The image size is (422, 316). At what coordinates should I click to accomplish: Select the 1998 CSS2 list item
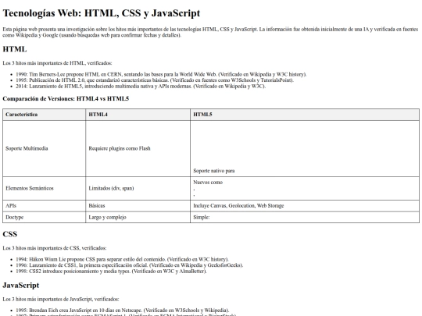pyautogui.click(x=111, y=271)
